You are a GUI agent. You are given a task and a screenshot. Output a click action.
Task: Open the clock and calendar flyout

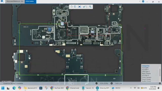point(152,88)
